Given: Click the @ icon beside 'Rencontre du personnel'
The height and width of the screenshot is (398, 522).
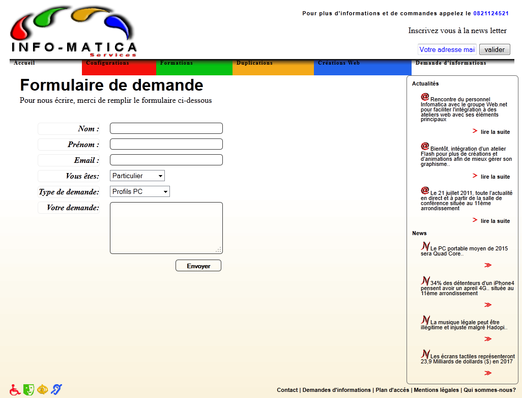Looking at the screenshot, I should (x=425, y=97).
